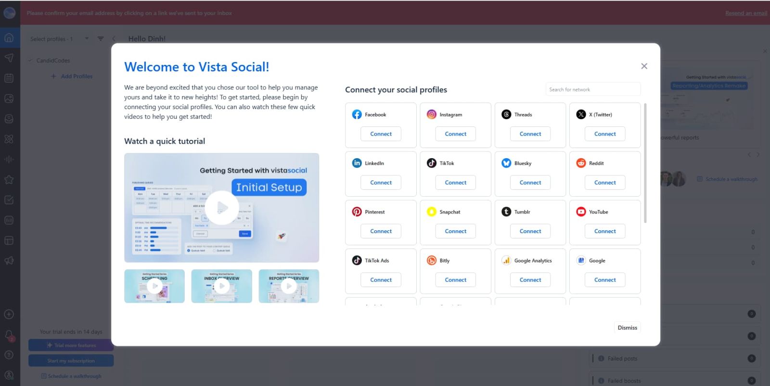Click the TikTok logo icon
This screenshot has width=770, height=386.
pyautogui.click(x=432, y=163)
